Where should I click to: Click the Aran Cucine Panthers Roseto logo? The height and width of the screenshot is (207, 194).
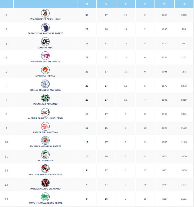click(46, 27)
